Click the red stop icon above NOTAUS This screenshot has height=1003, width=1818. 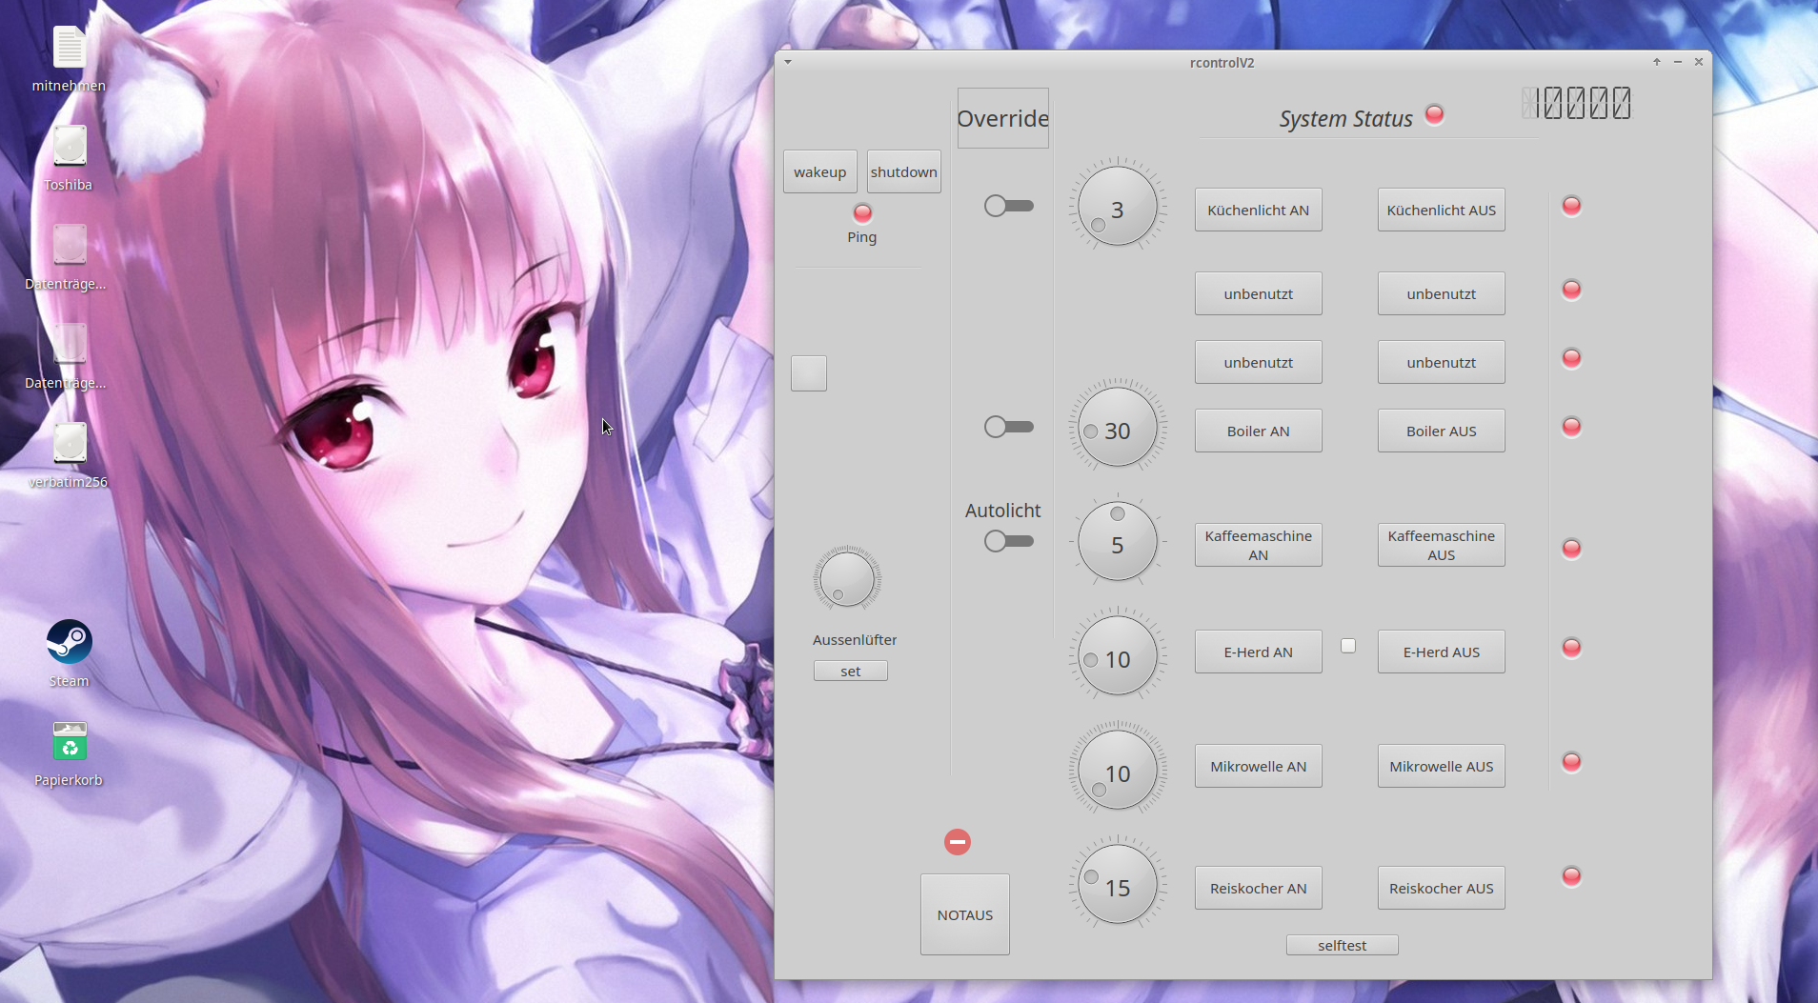(958, 842)
